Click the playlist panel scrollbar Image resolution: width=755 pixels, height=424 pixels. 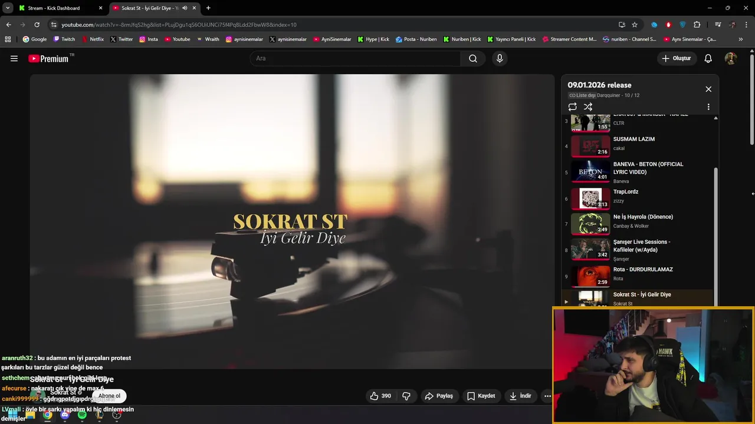coord(716,236)
